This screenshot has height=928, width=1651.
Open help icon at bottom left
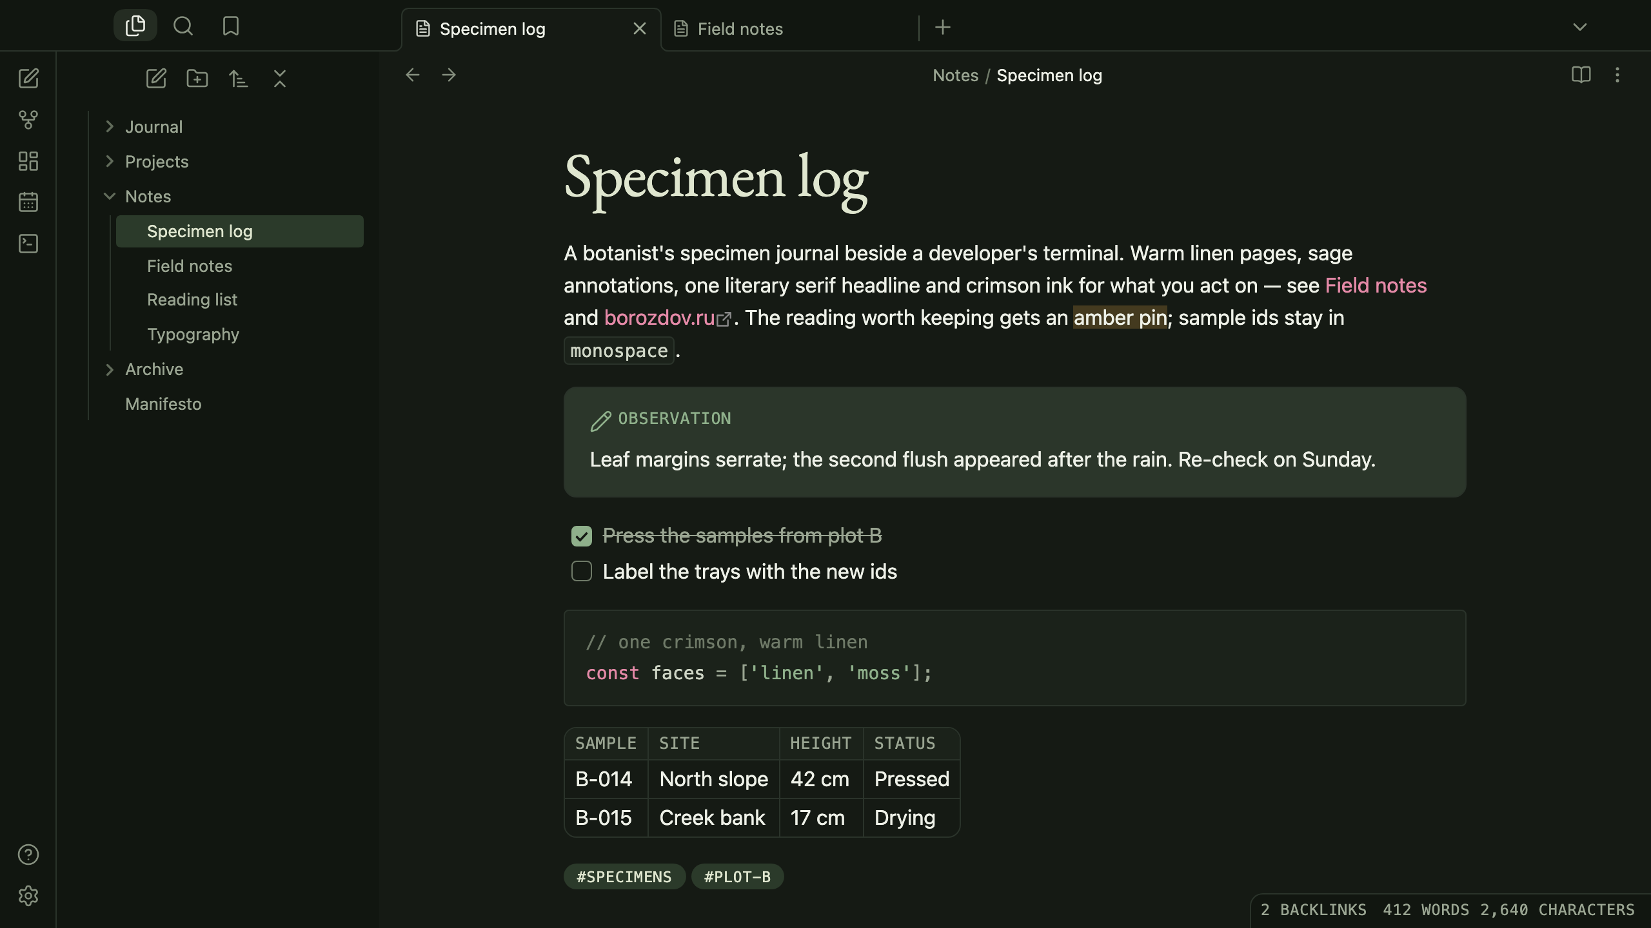[x=28, y=855]
